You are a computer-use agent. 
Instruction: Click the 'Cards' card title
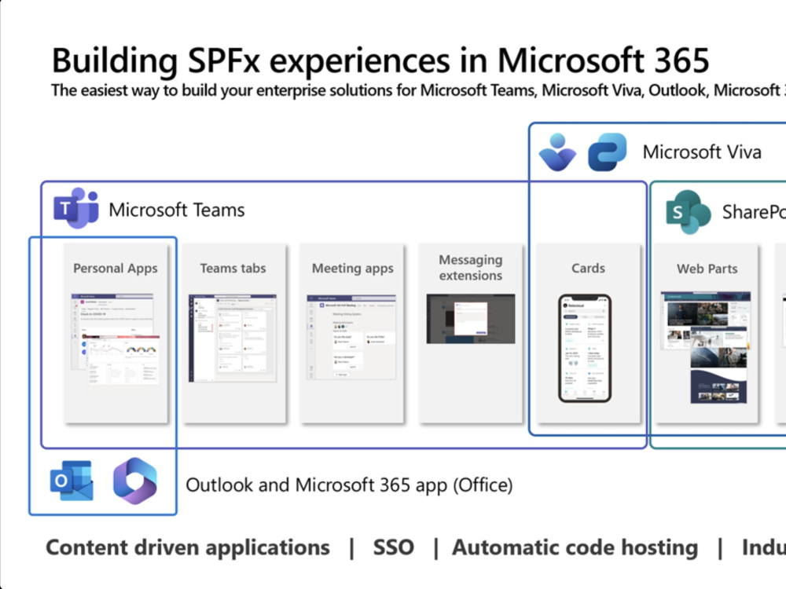(x=588, y=268)
